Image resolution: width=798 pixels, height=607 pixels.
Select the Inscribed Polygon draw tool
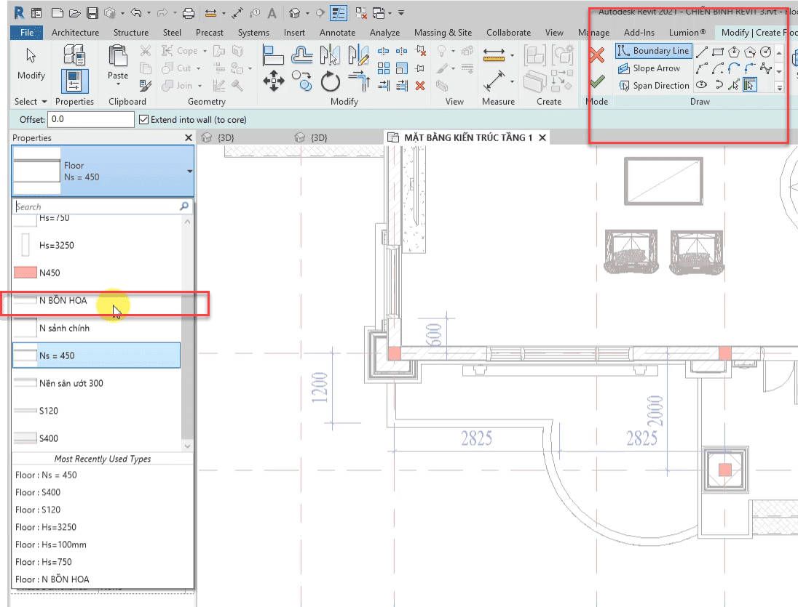(734, 52)
